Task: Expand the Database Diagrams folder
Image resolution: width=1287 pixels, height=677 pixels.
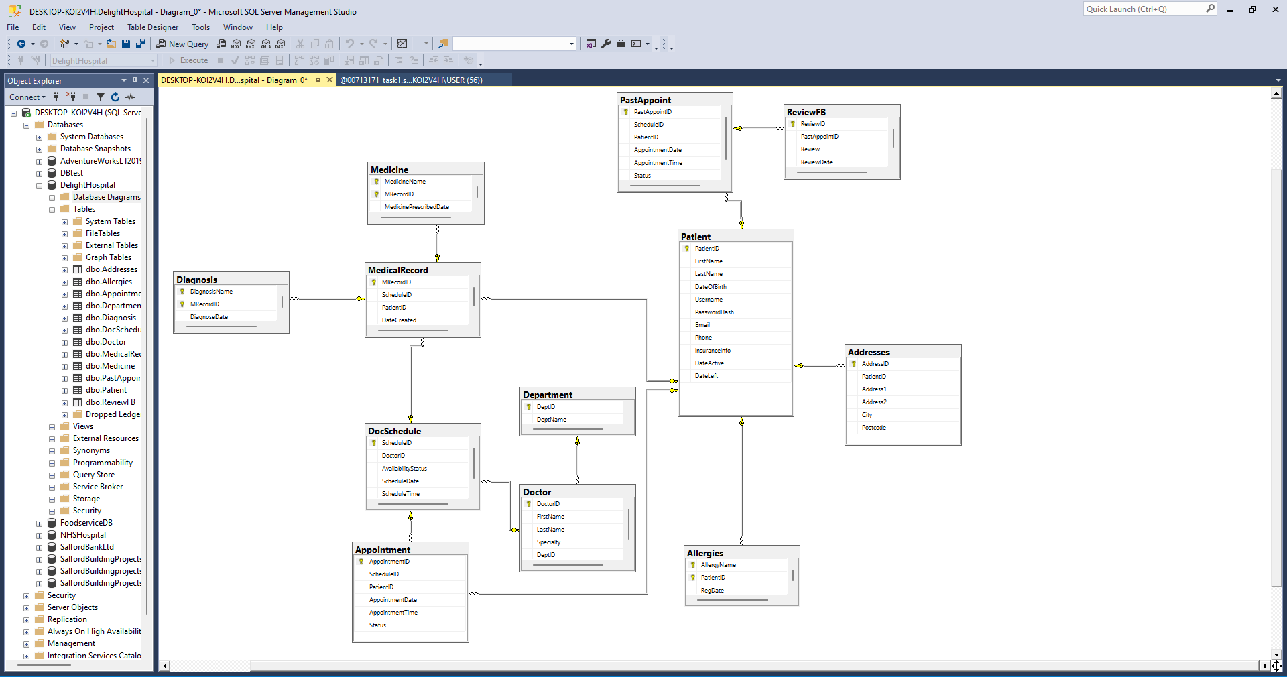Action: [52, 198]
